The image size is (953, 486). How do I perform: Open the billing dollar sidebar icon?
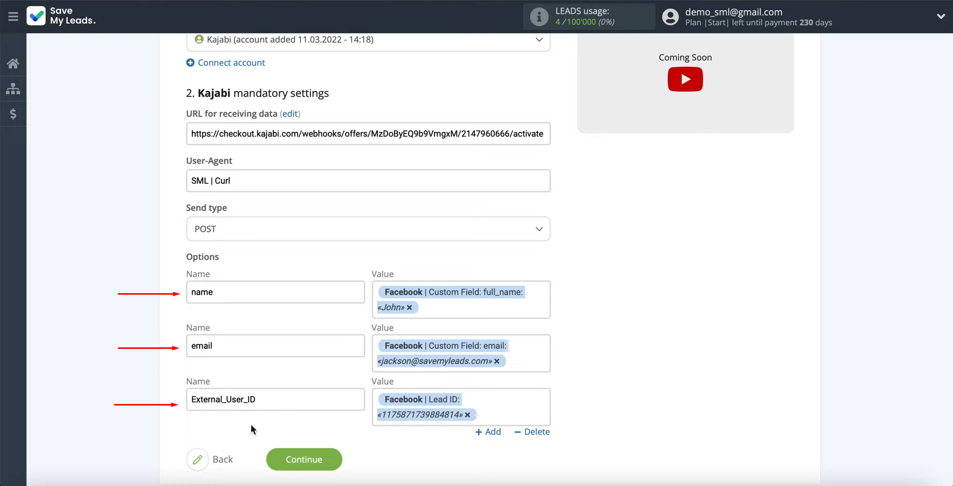pyautogui.click(x=13, y=114)
